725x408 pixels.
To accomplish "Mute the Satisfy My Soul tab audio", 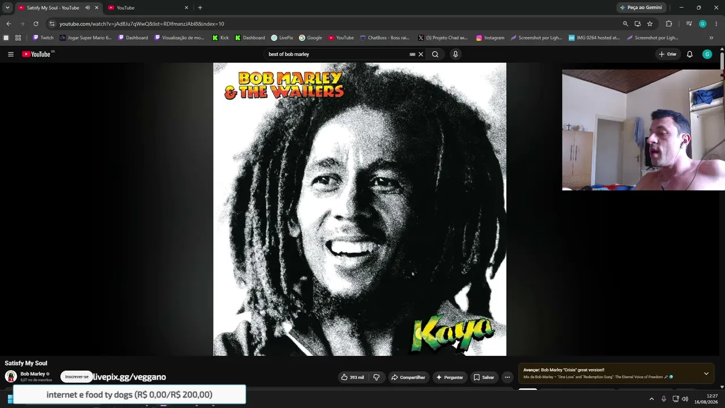I will coord(87,8).
